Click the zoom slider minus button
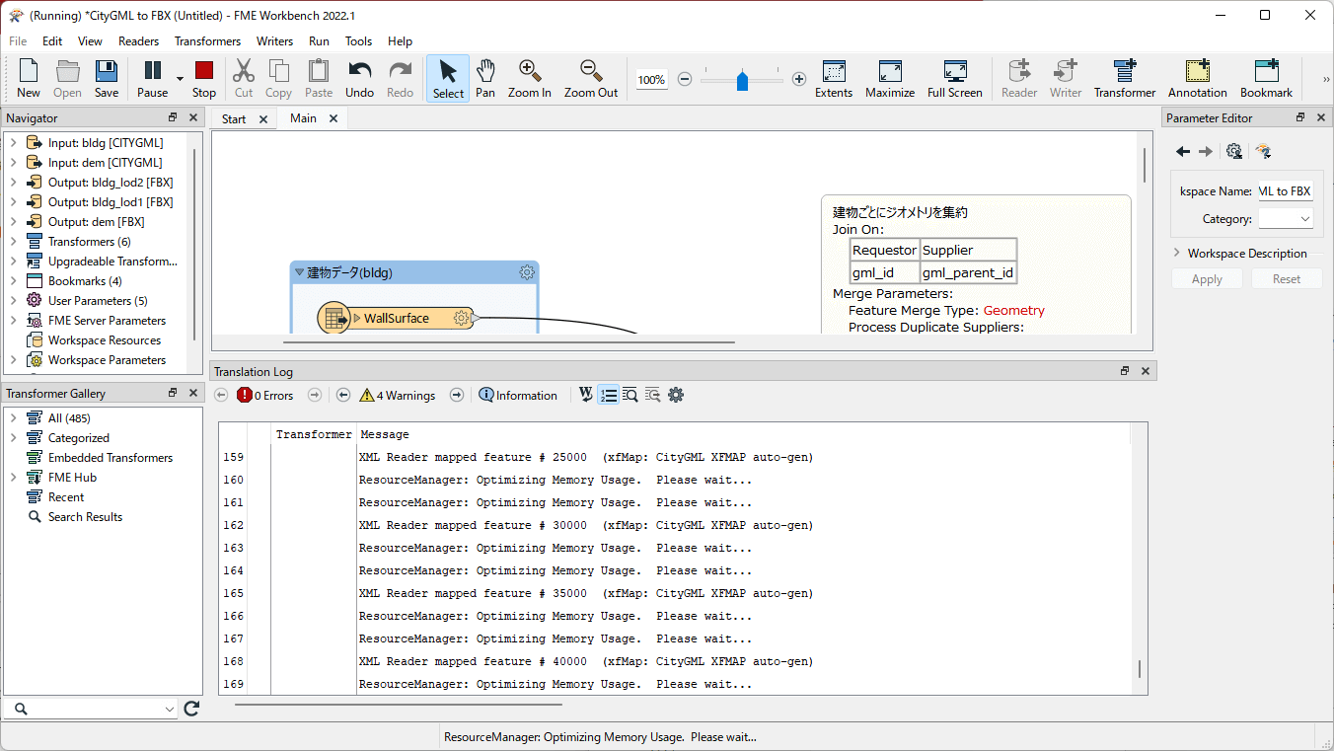The width and height of the screenshot is (1334, 751). (x=685, y=79)
